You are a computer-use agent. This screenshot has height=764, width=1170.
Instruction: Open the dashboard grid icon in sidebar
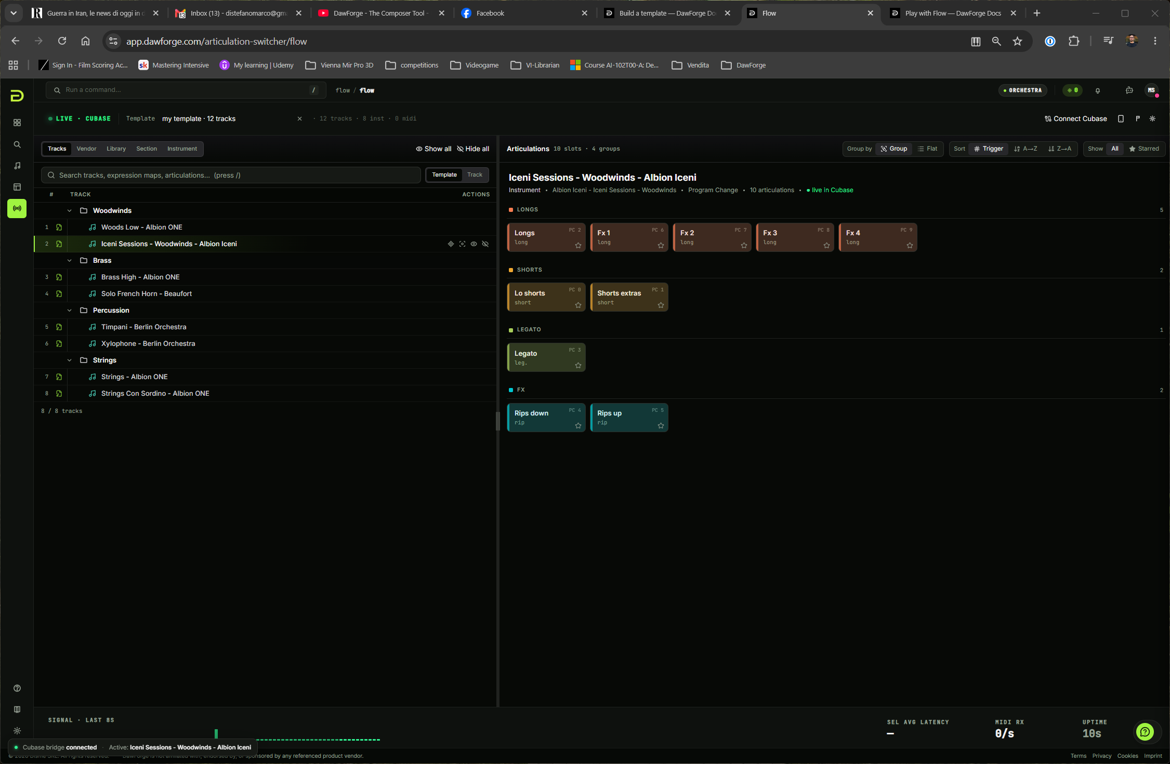coord(17,123)
